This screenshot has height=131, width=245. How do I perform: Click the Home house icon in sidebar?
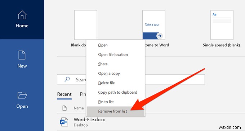[x=22, y=15]
